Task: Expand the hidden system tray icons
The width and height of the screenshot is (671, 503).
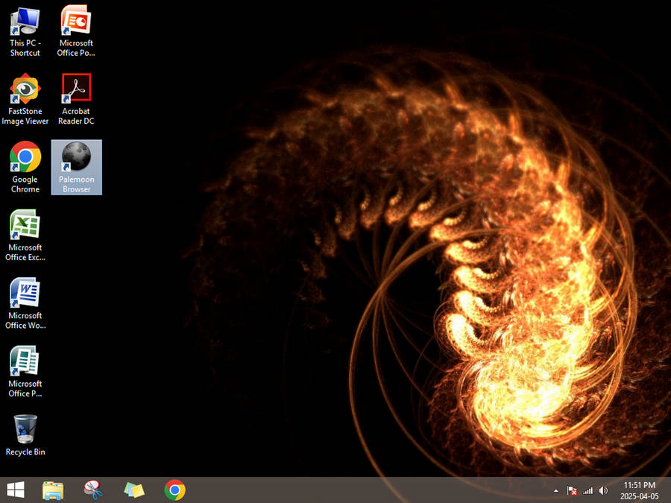Action: [555, 491]
